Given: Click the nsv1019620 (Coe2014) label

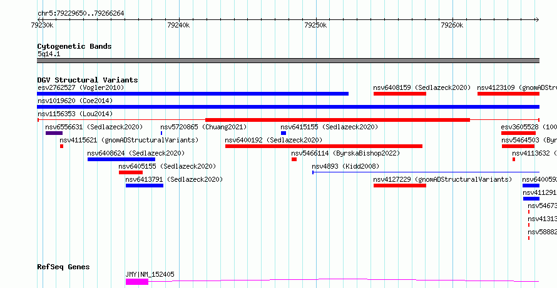Looking at the screenshot, I should coord(75,101).
